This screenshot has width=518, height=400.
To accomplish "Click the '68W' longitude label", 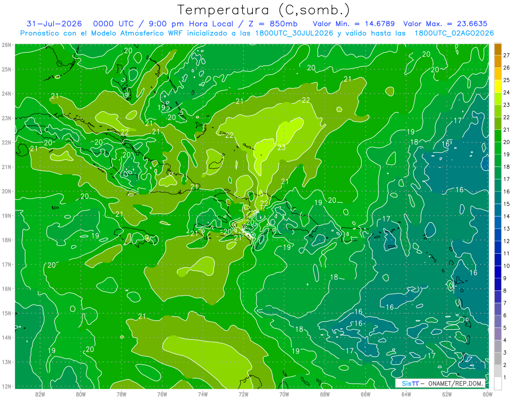I will (325, 394).
